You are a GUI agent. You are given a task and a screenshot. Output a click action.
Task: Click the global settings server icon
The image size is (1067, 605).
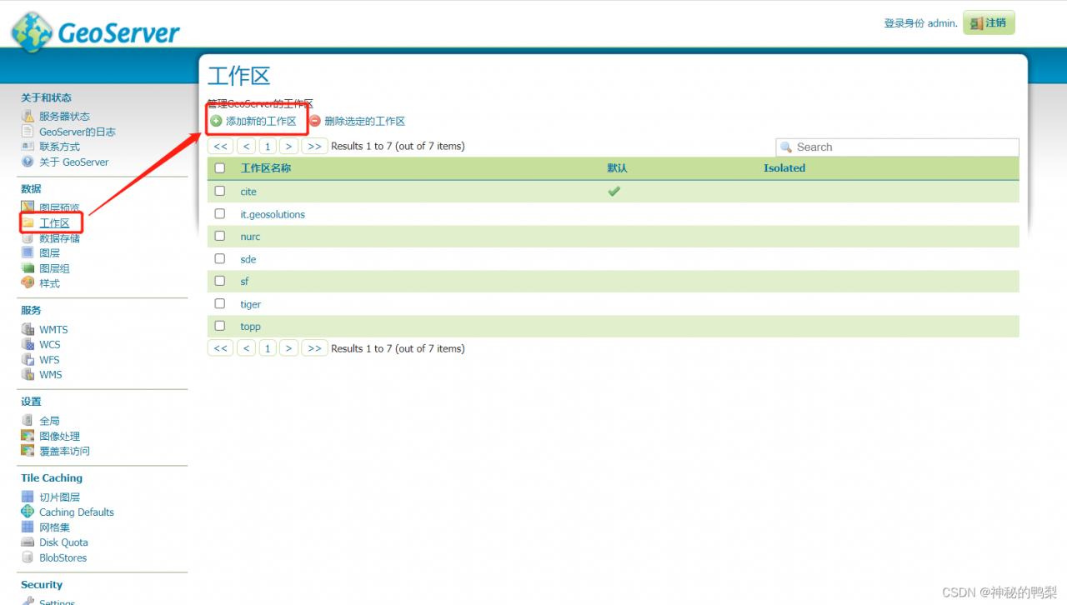pos(28,421)
